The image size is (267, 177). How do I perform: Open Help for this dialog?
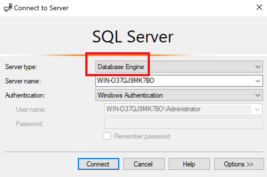click(x=189, y=164)
